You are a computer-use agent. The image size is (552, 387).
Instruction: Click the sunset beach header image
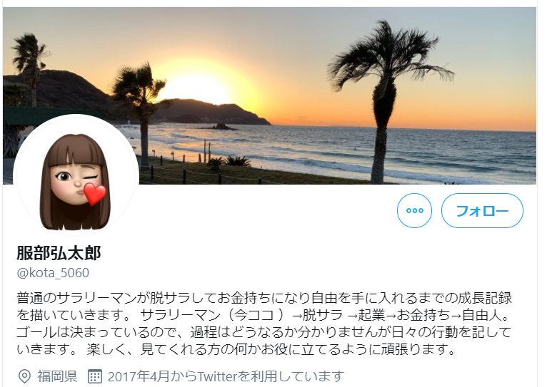269,96
